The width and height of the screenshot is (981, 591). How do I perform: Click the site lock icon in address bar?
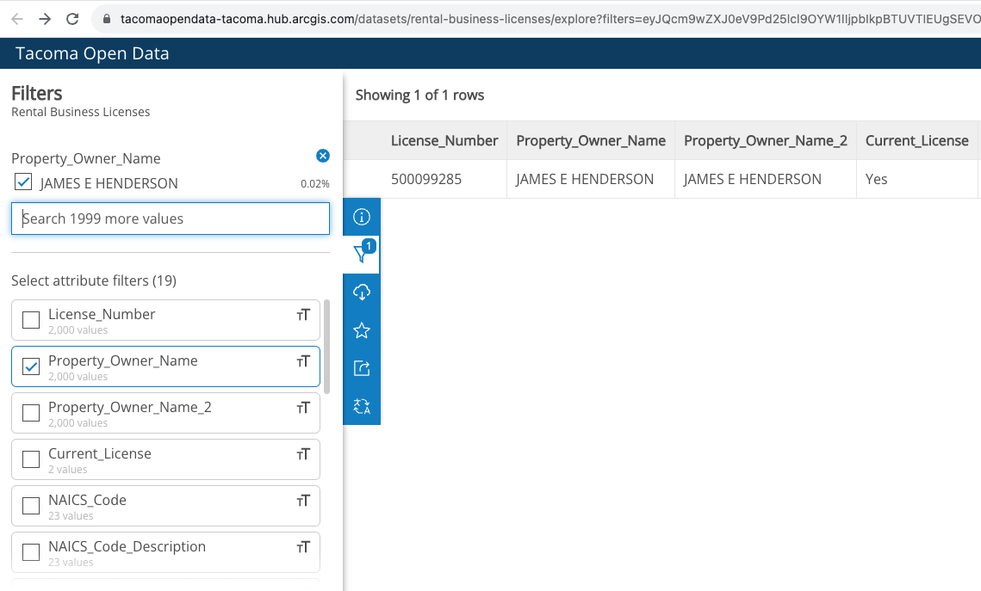106,20
